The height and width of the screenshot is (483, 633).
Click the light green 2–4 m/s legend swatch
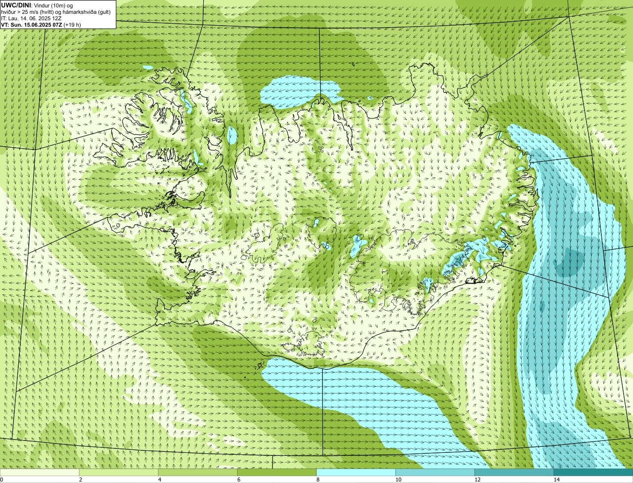[x=119, y=472]
